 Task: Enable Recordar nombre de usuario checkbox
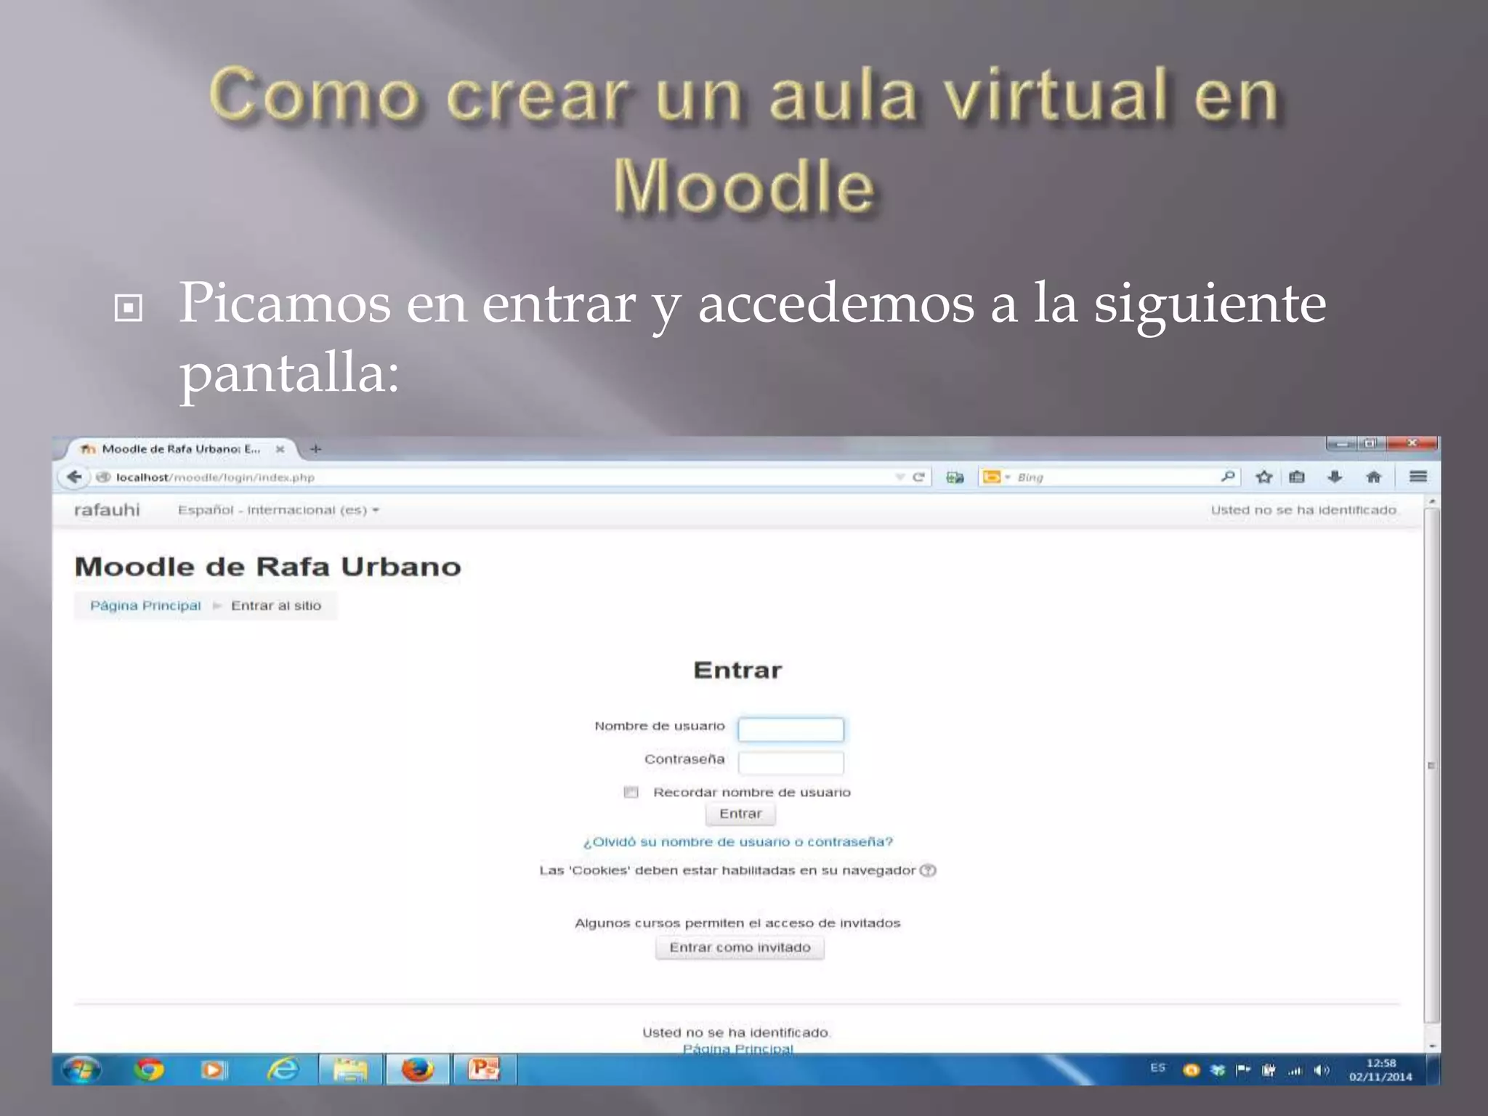[x=631, y=792]
